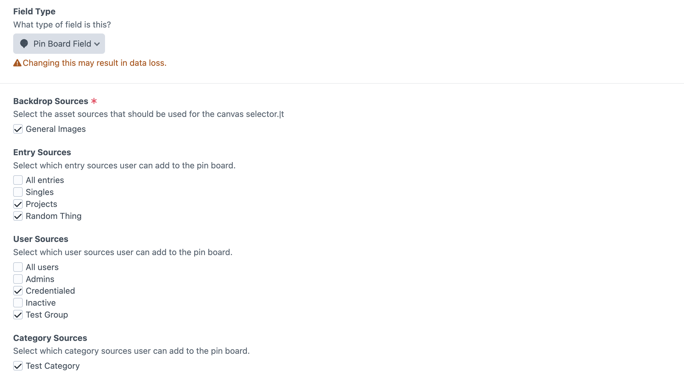The image size is (684, 381).
Task: Click the Random Thing label text
Action: (54, 216)
